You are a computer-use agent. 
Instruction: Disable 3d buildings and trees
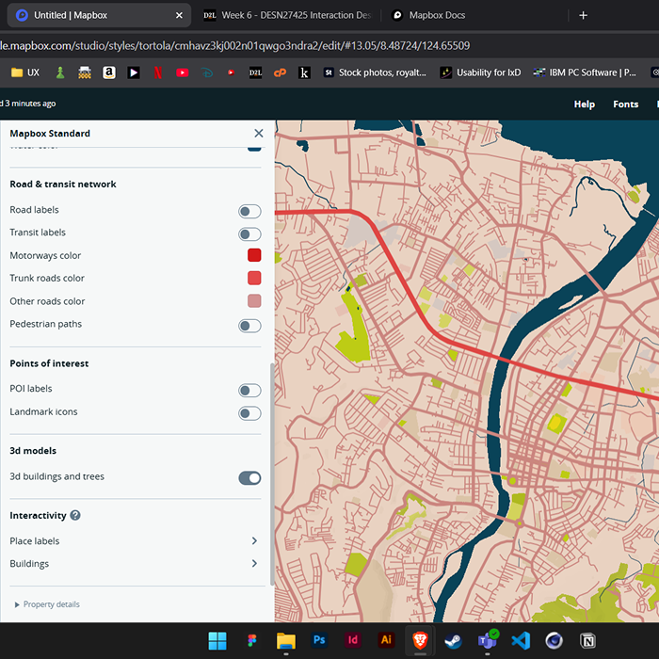pos(249,477)
